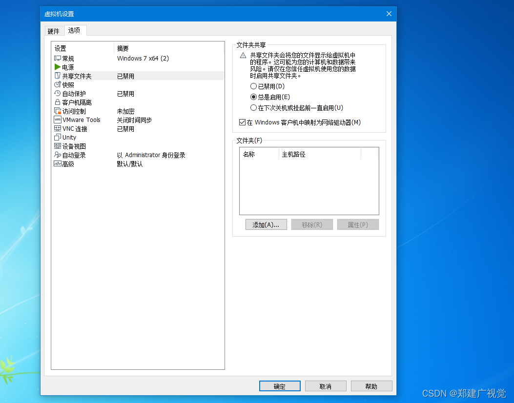
Task: Select the VMware Tools row label
Action: (x=82, y=120)
